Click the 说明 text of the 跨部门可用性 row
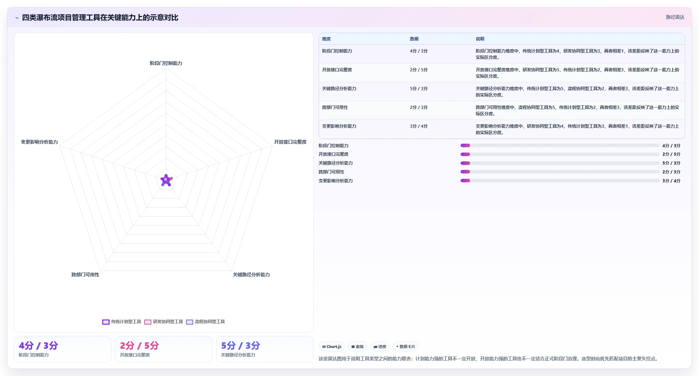Screen dimensions: 699x376 point(577,111)
